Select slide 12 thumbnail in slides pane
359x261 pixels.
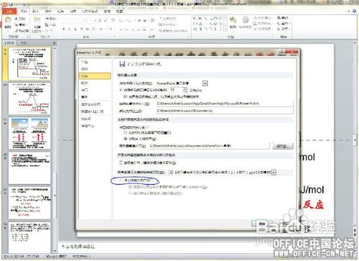(30, 168)
